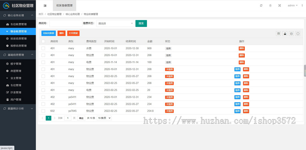The image size is (306, 150).
Task: Click the icon beside 车位管理
Action: pos(7,85)
